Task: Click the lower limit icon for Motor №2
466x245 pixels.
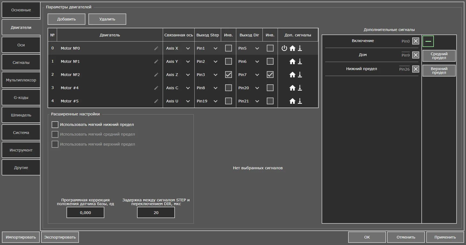Action: pos(300,75)
